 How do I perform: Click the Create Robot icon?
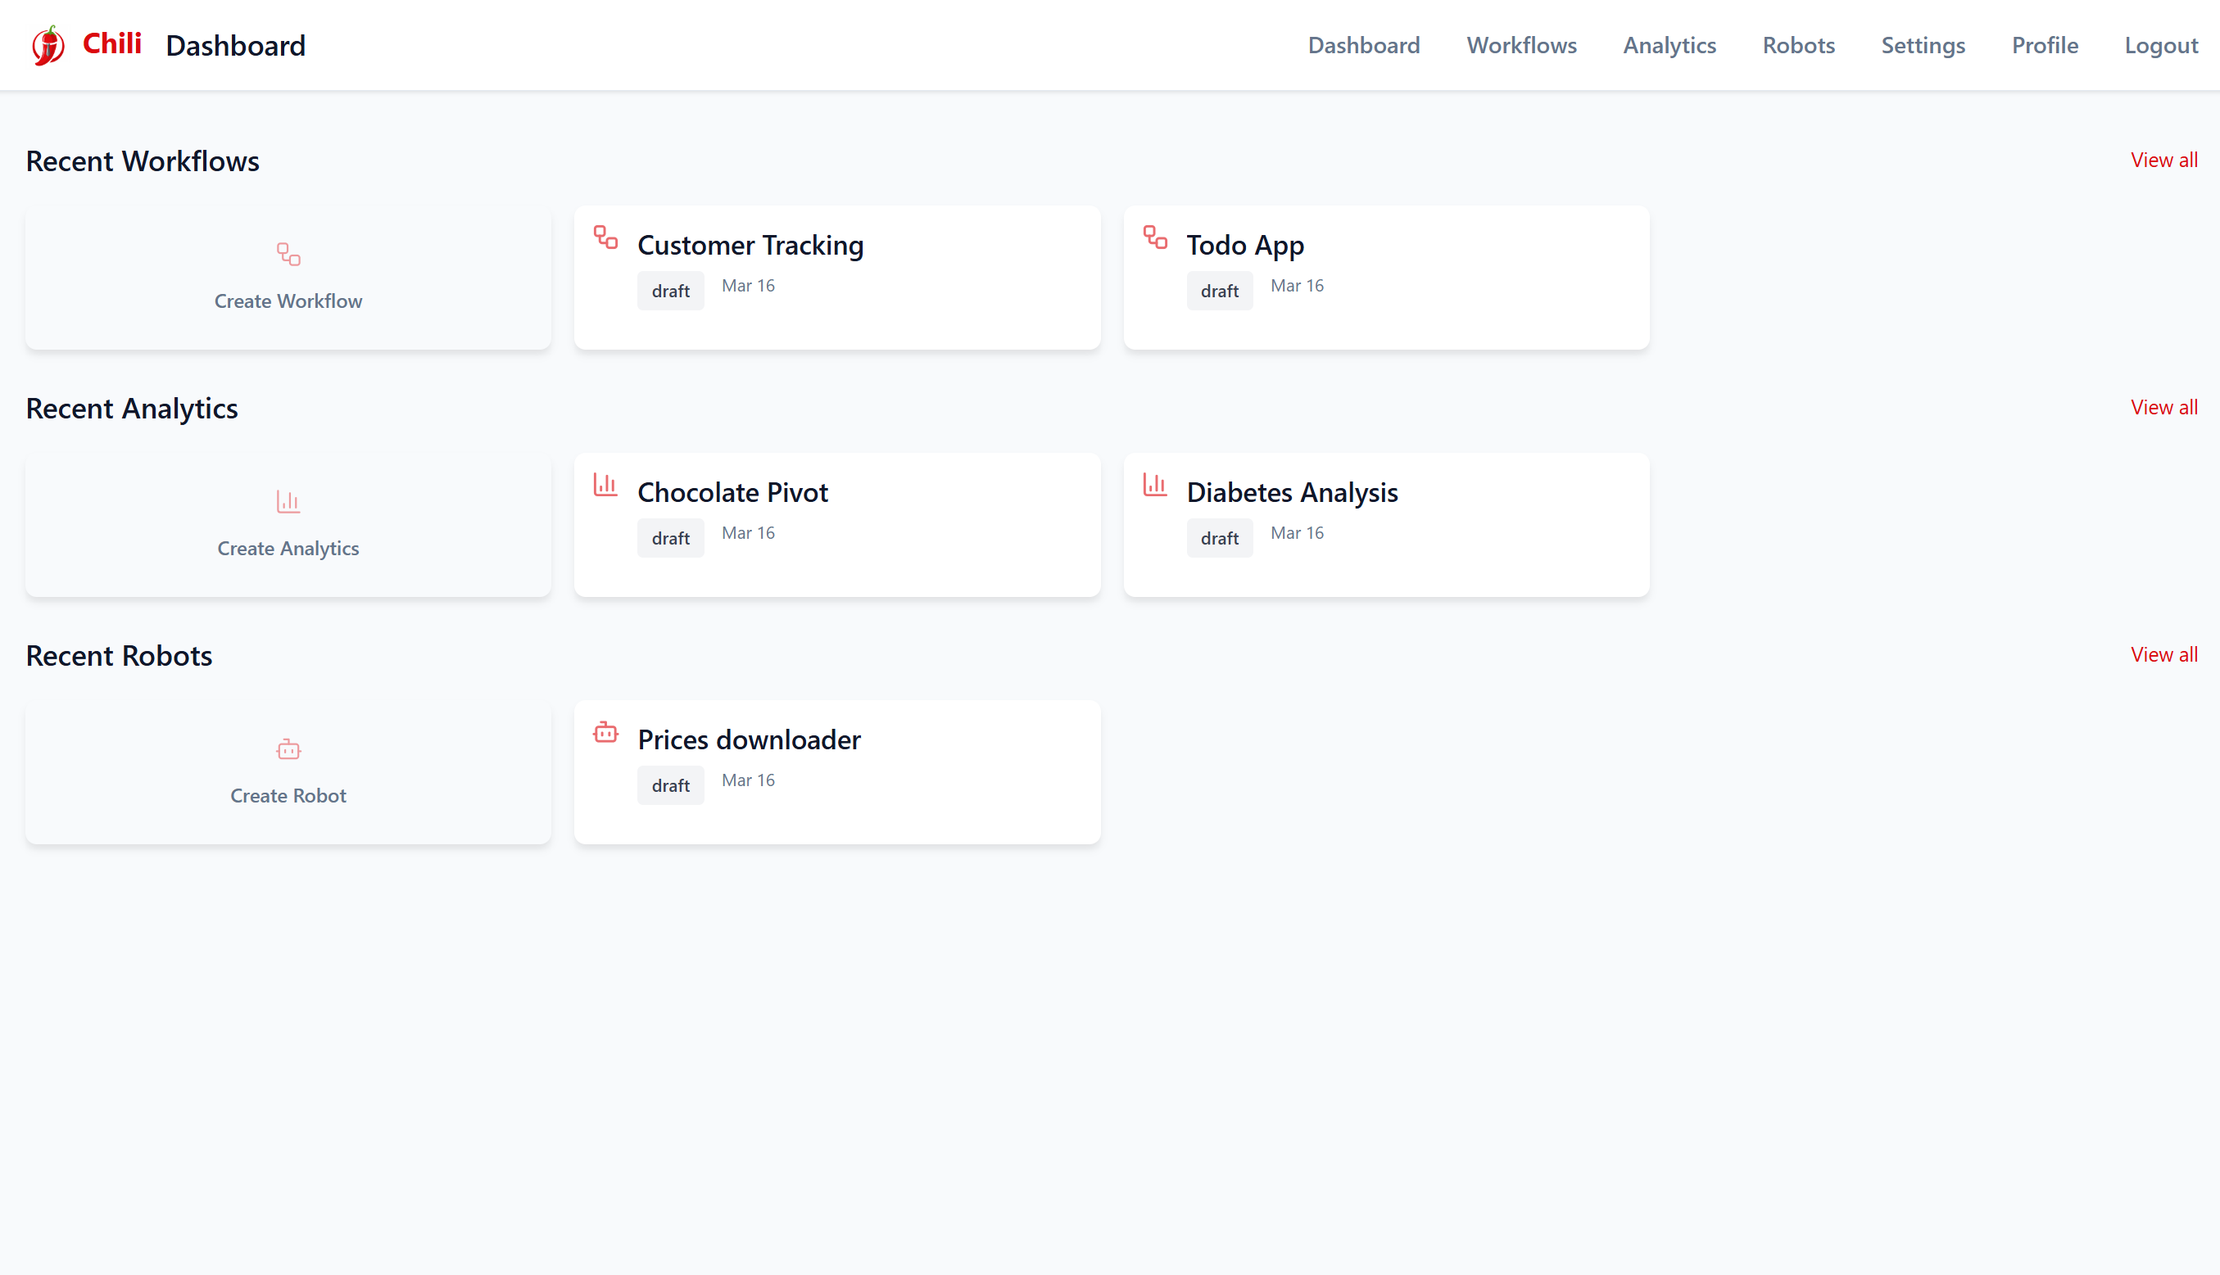288,749
